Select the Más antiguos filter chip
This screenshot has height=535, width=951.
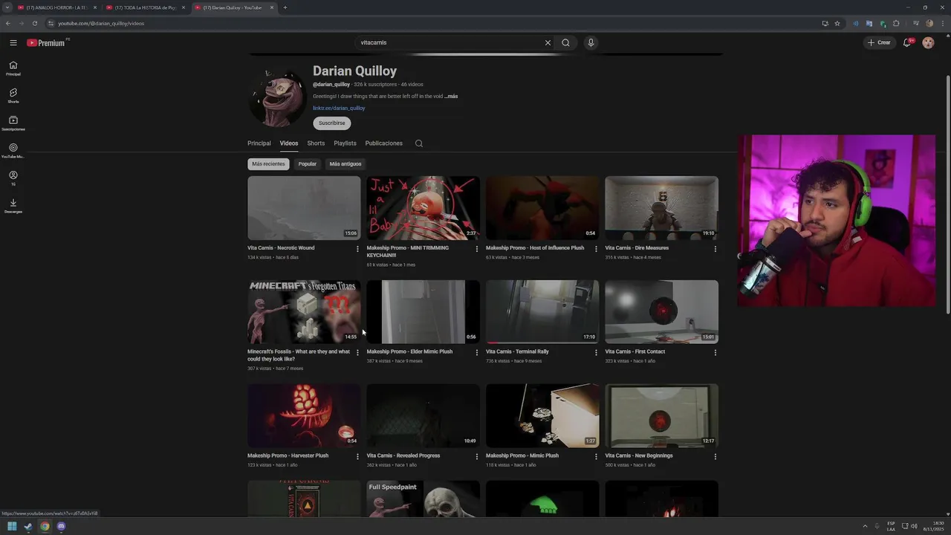pos(345,163)
